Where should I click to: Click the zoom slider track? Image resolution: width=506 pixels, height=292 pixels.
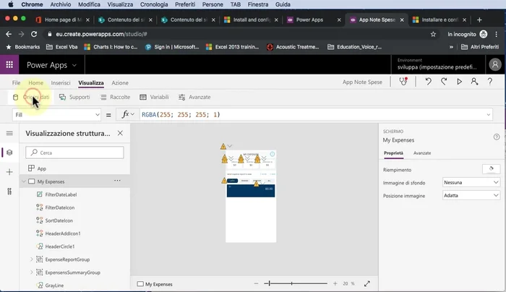click(x=296, y=283)
